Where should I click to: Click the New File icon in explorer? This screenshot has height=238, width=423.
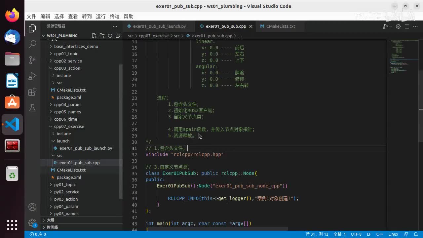tap(94, 36)
